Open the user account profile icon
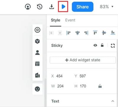The height and width of the screenshot is (107, 118). [28, 7]
